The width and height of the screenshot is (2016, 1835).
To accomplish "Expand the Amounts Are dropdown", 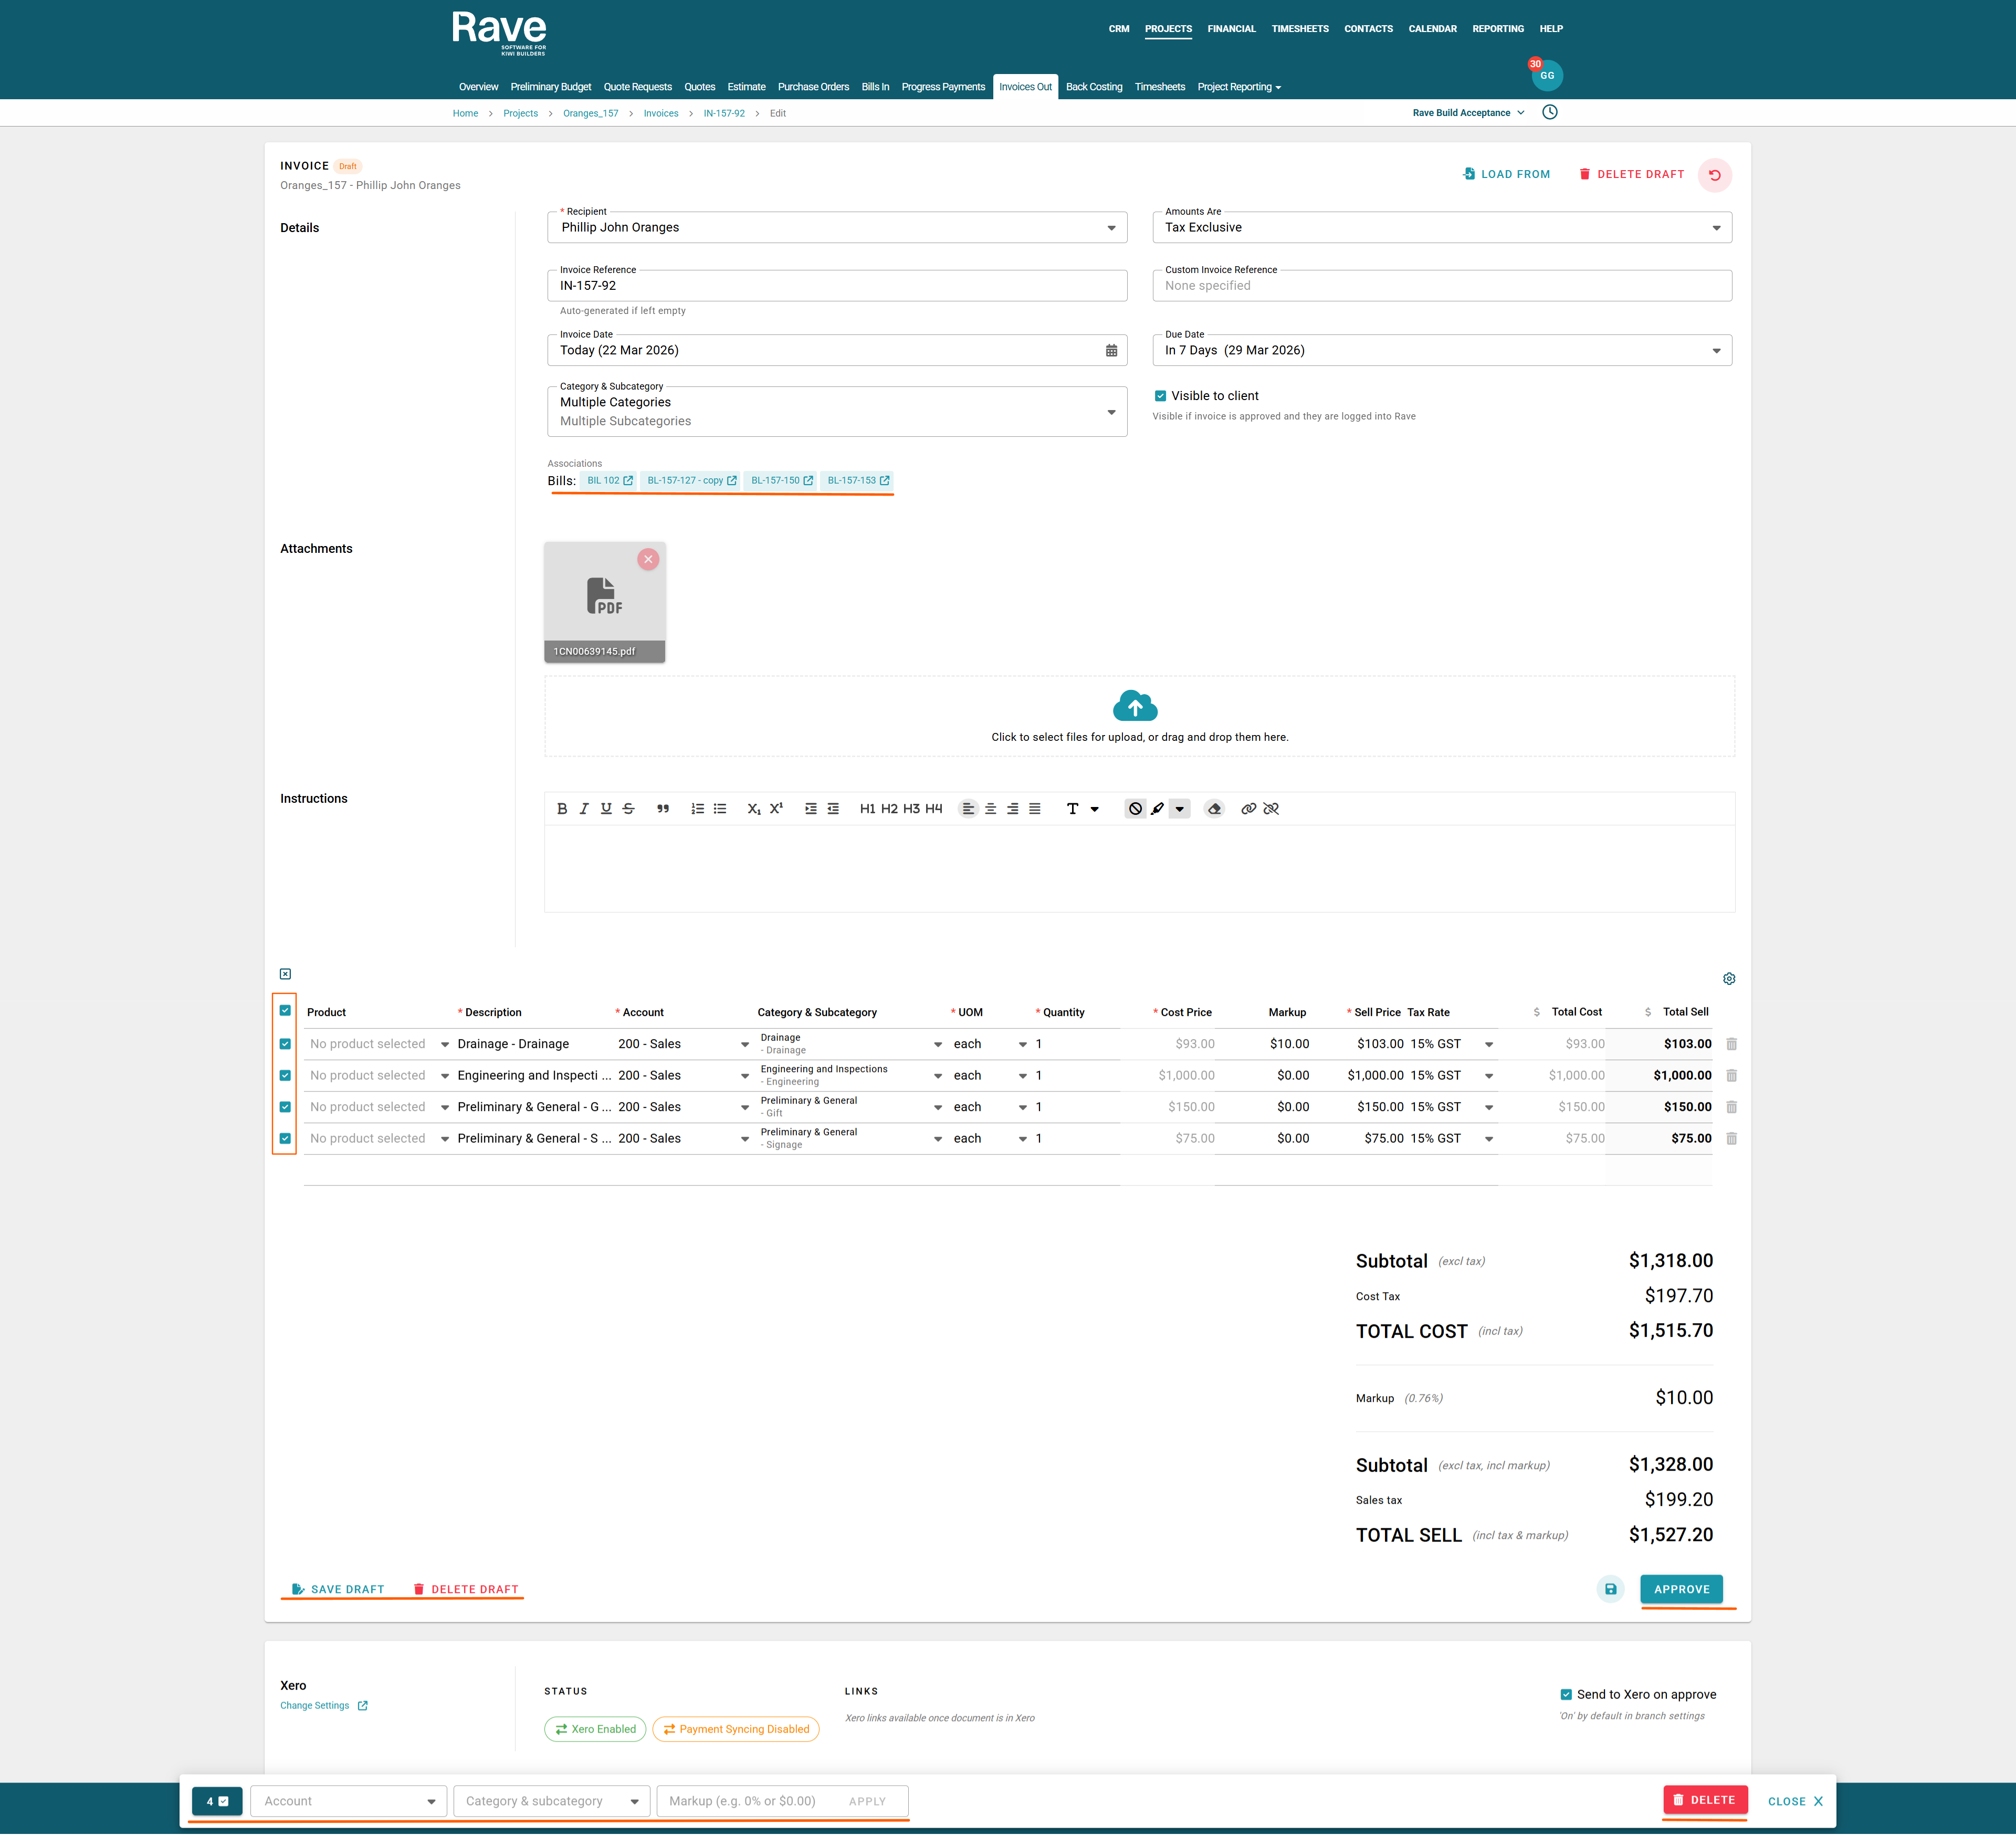I will coord(1716,228).
